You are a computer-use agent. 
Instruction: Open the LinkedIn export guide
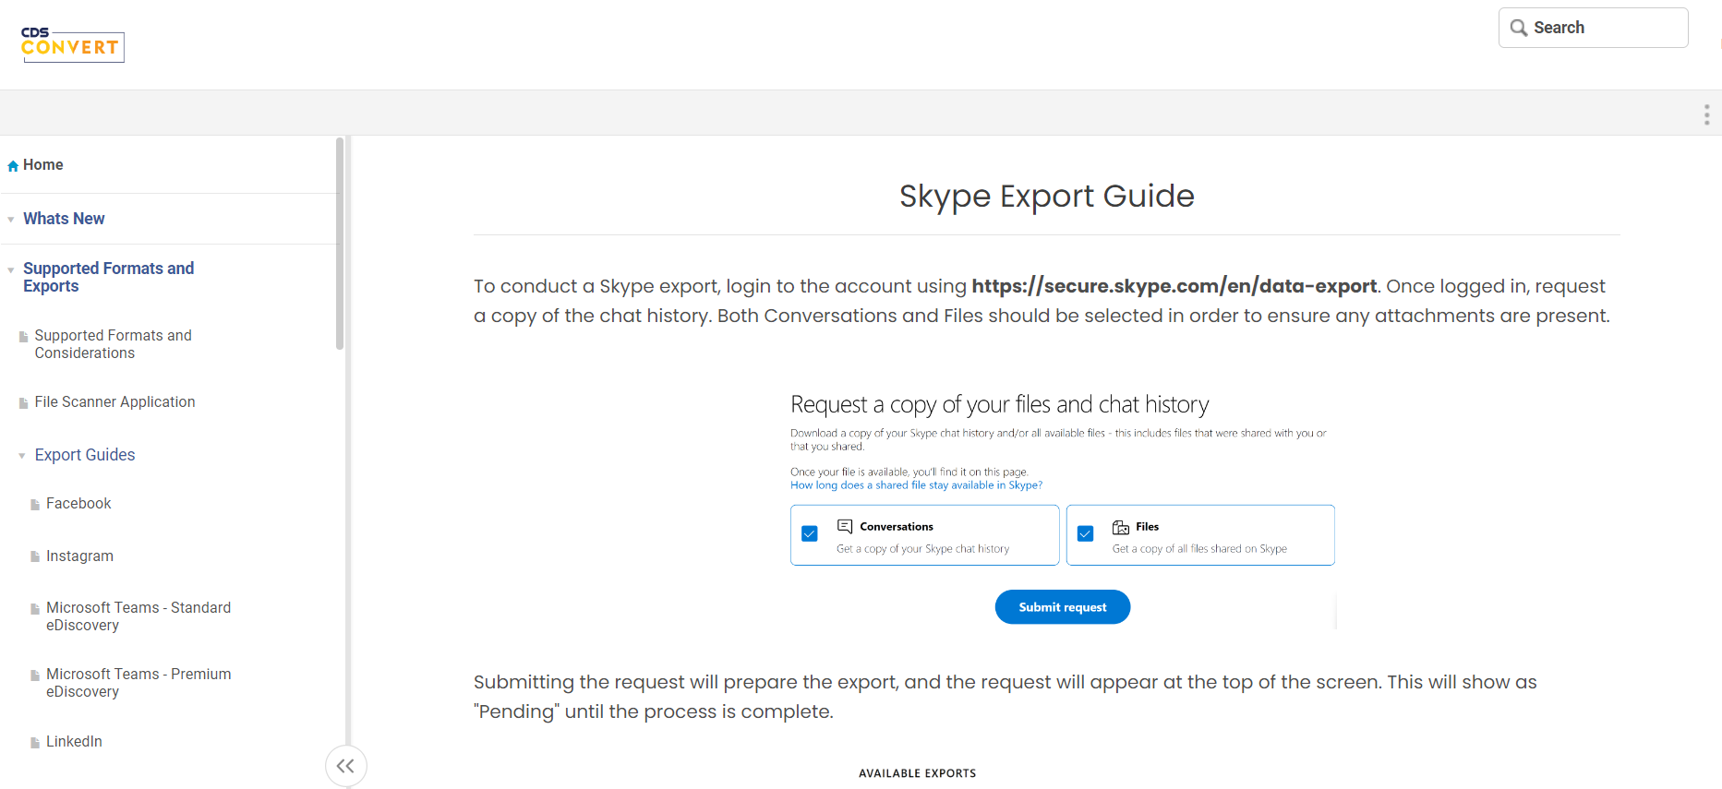click(x=74, y=742)
